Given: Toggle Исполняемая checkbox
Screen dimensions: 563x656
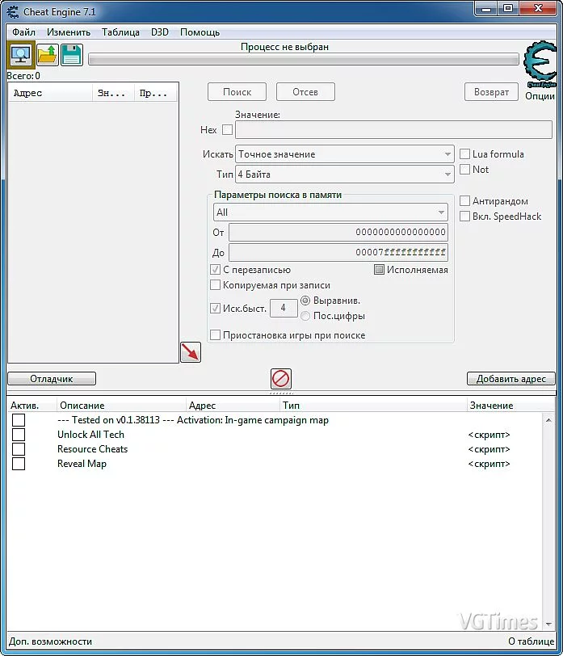Looking at the screenshot, I should click(379, 270).
